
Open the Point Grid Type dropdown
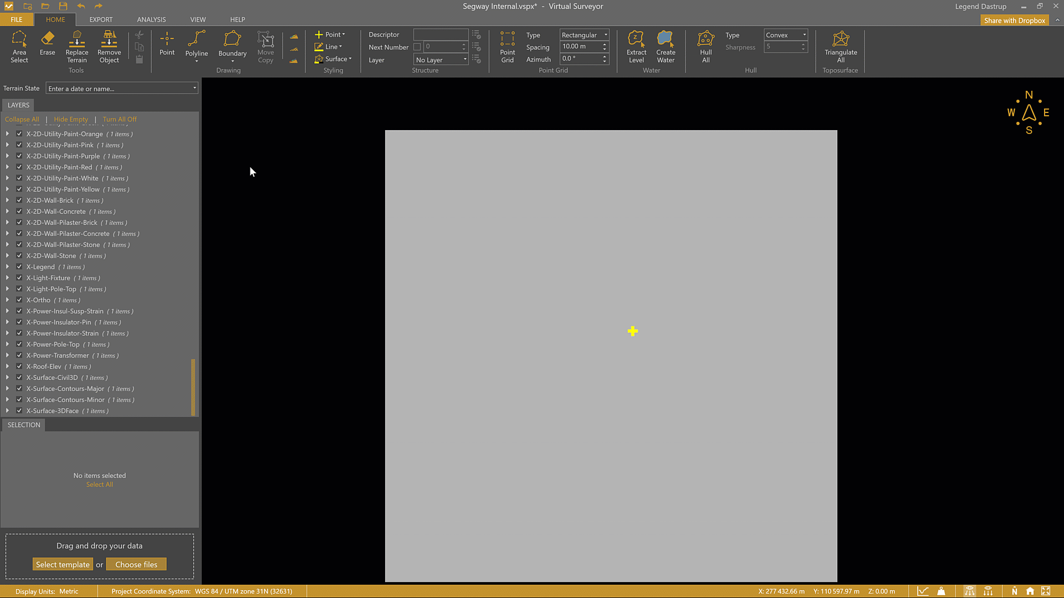click(584, 35)
